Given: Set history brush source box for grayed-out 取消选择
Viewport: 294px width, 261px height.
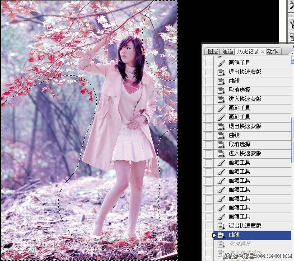Looking at the screenshot, I should point(208,244).
